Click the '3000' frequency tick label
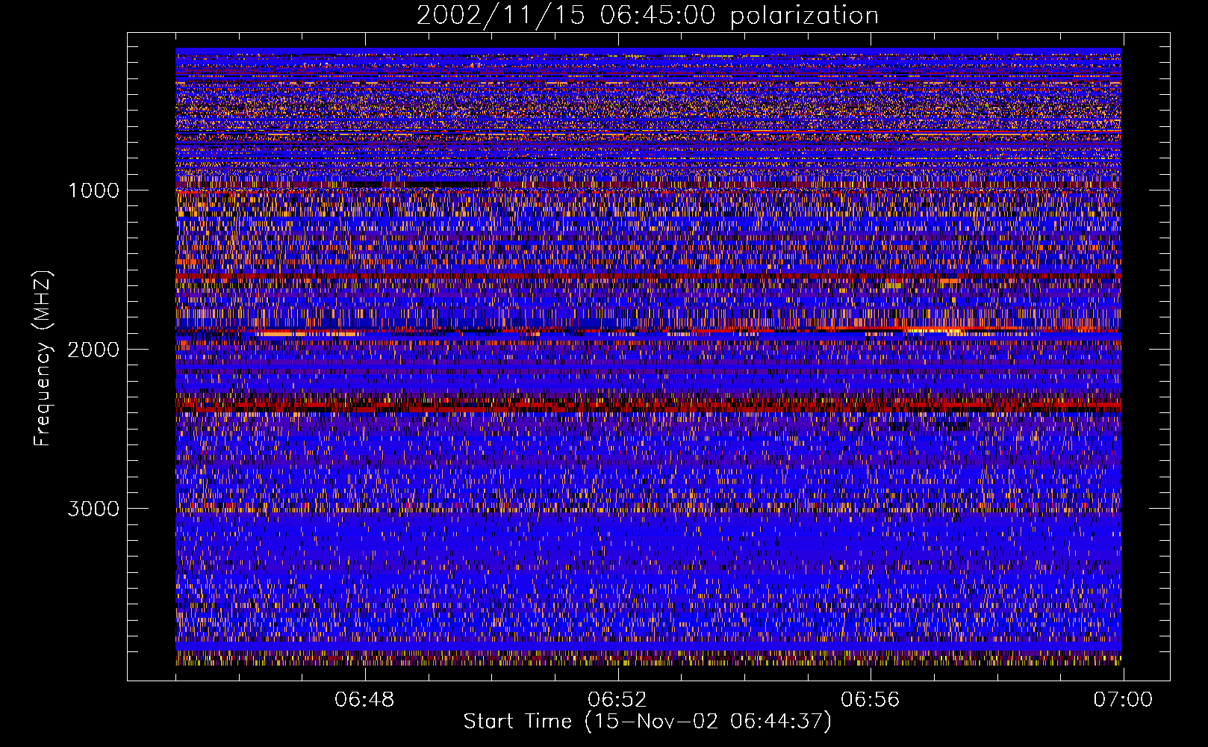The height and width of the screenshot is (747, 1208). [93, 509]
